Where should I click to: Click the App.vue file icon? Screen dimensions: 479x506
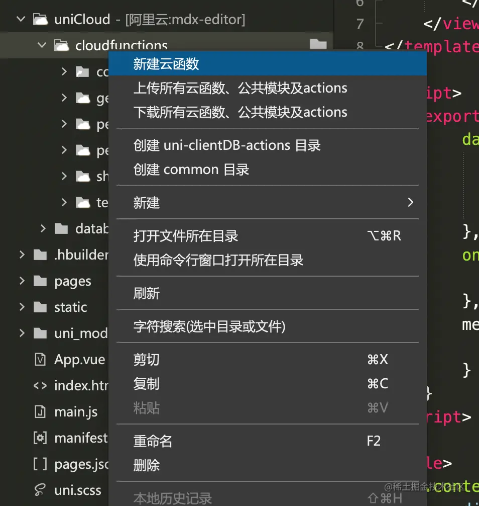click(42, 360)
